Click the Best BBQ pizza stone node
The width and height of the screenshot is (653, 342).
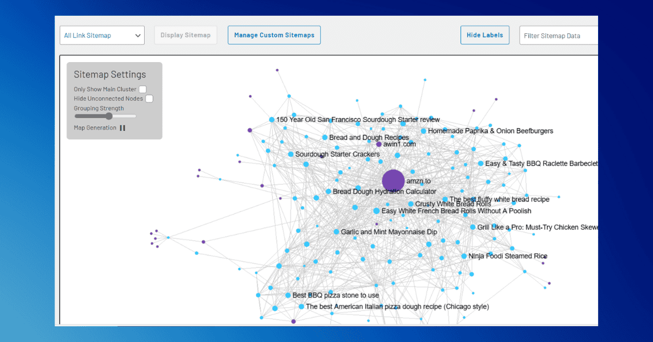(288, 295)
